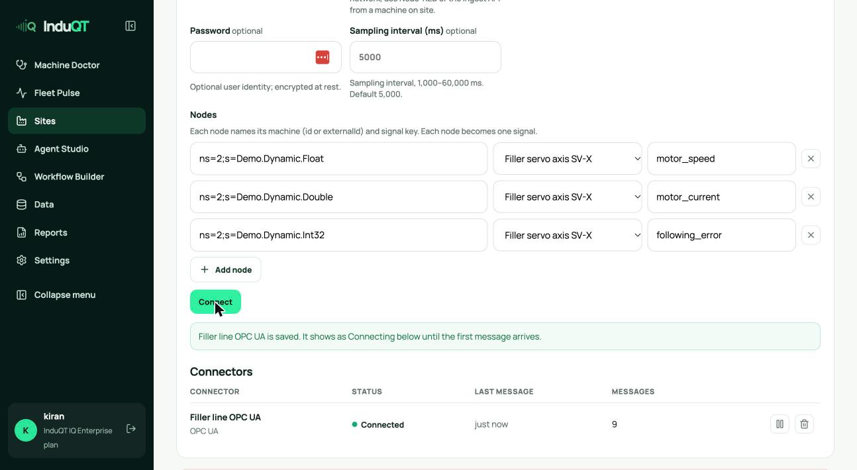Edit the following_error signal key field

[721, 235]
